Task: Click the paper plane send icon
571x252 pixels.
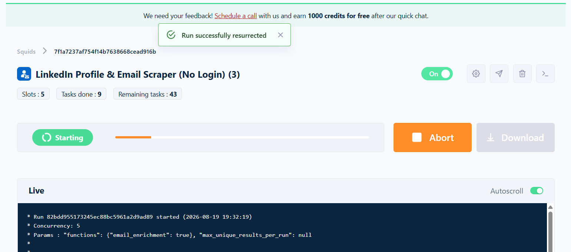Action: (499, 74)
